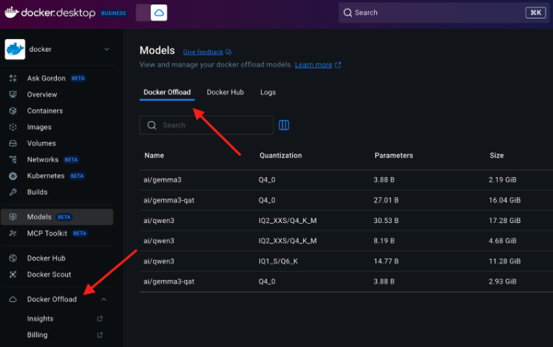
Task: Click the Volumes disk icon
Action: click(x=13, y=143)
